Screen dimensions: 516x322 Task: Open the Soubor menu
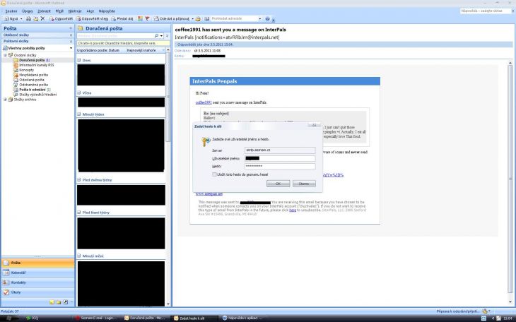pos(11,11)
